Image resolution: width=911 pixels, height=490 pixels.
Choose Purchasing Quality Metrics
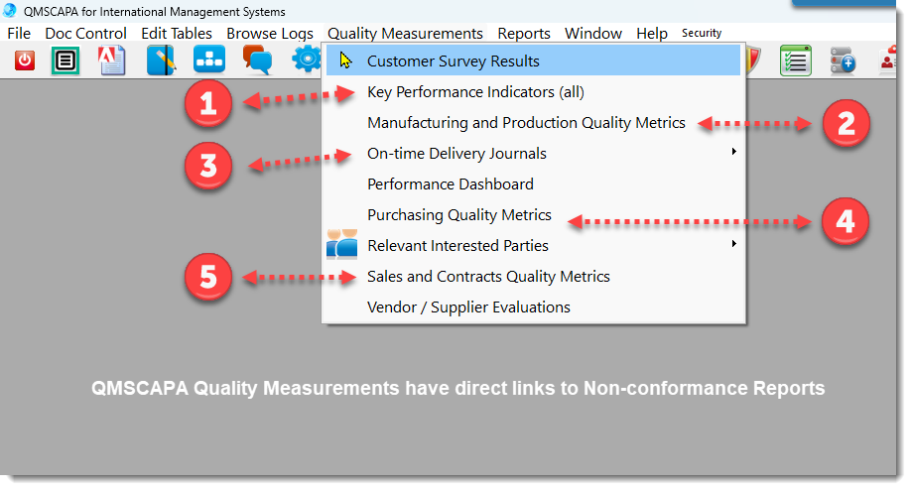[533, 215]
